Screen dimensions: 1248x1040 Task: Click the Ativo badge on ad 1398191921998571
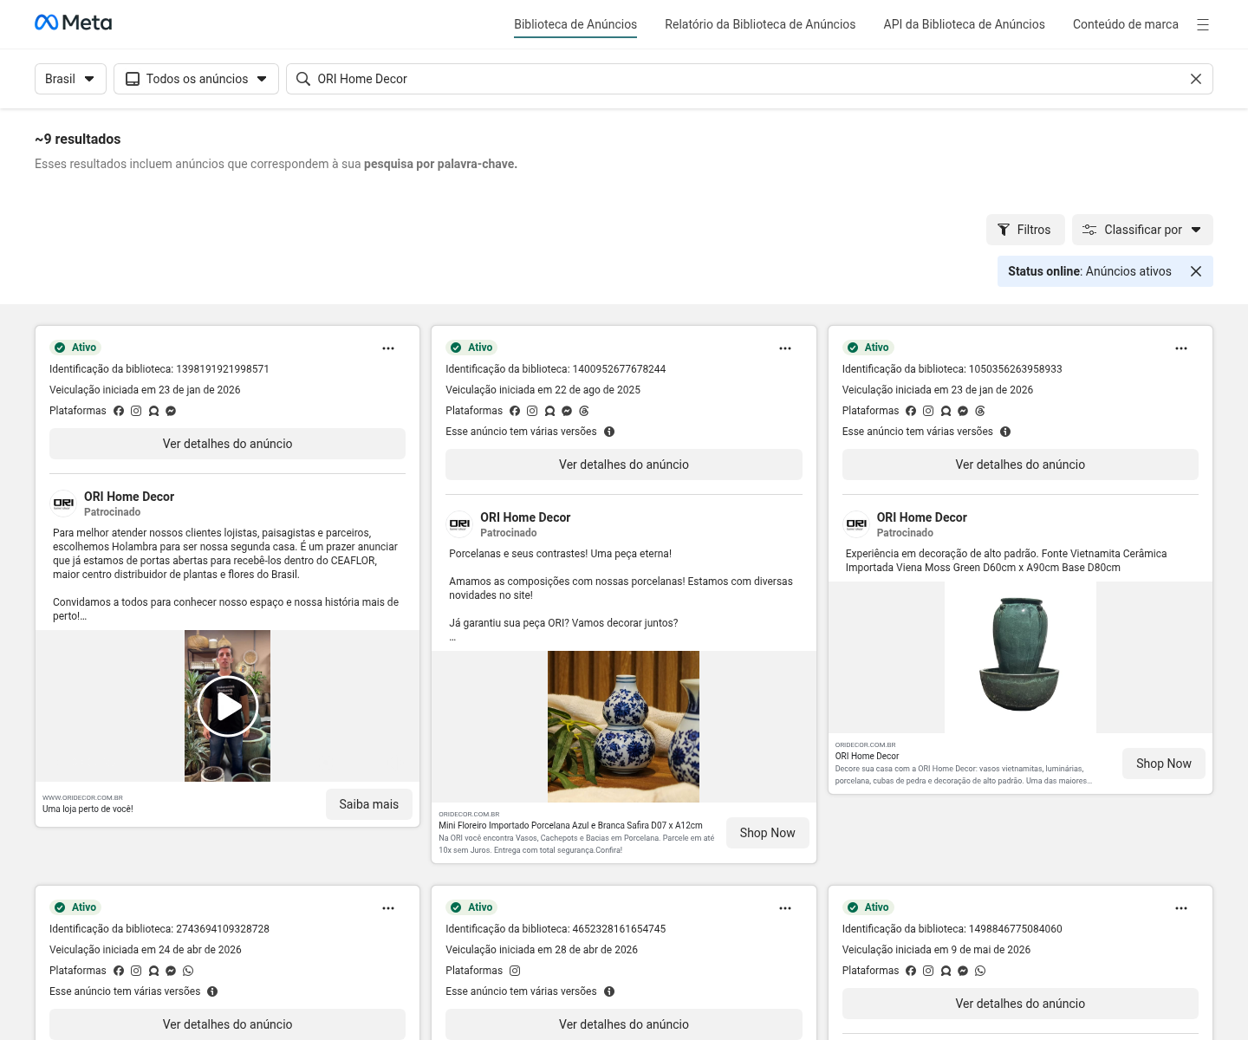75,348
